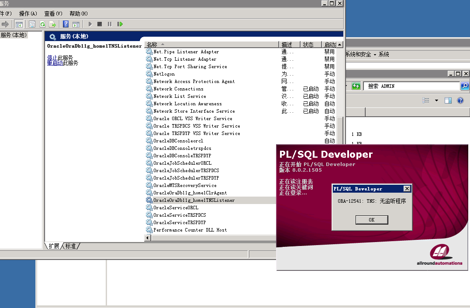Open Properties via the toolbar icon
The height and width of the screenshot is (308, 470).
32,24
